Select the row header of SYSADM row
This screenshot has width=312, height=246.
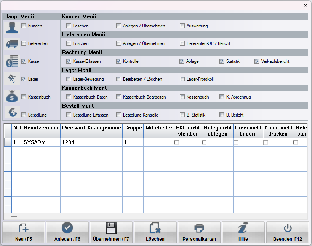[x=8, y=142]
